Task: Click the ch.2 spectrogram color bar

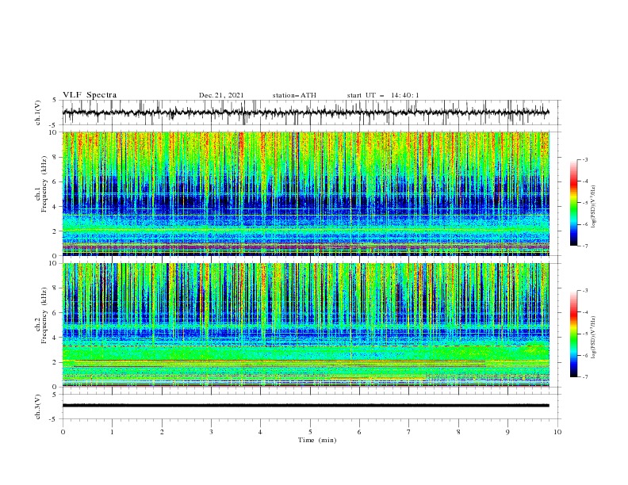Action: click(x=574, y=334)
